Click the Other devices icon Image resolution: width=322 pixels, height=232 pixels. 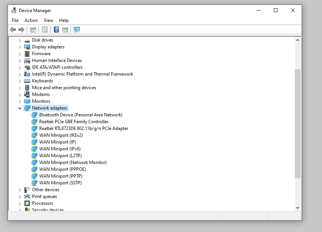(x=27, y=190)
